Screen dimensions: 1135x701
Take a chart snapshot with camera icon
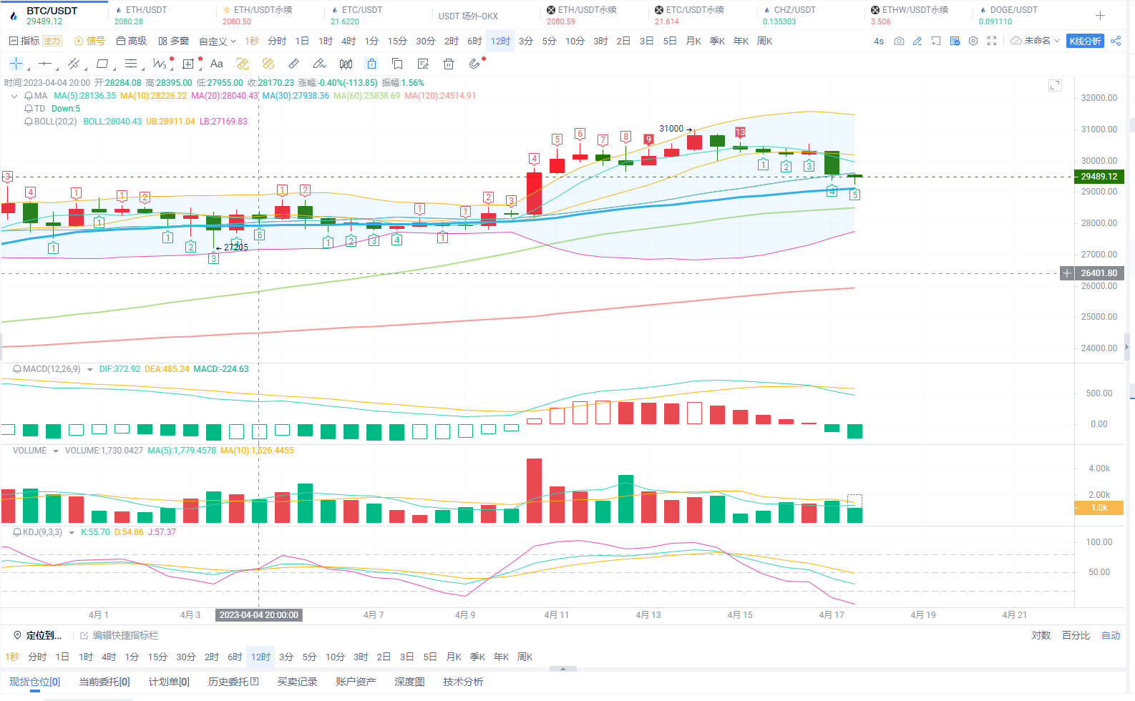(x=899, y=41)
